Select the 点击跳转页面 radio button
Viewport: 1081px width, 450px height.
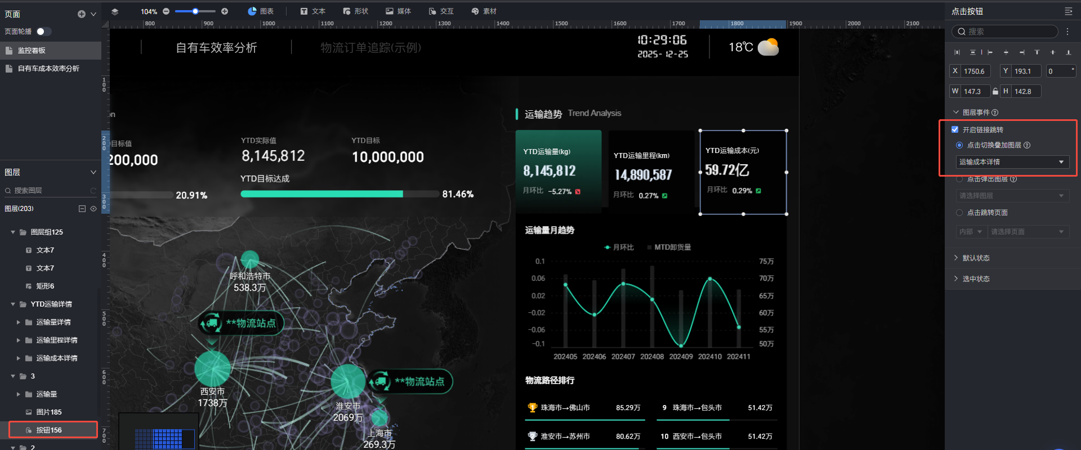click(959, 213)
